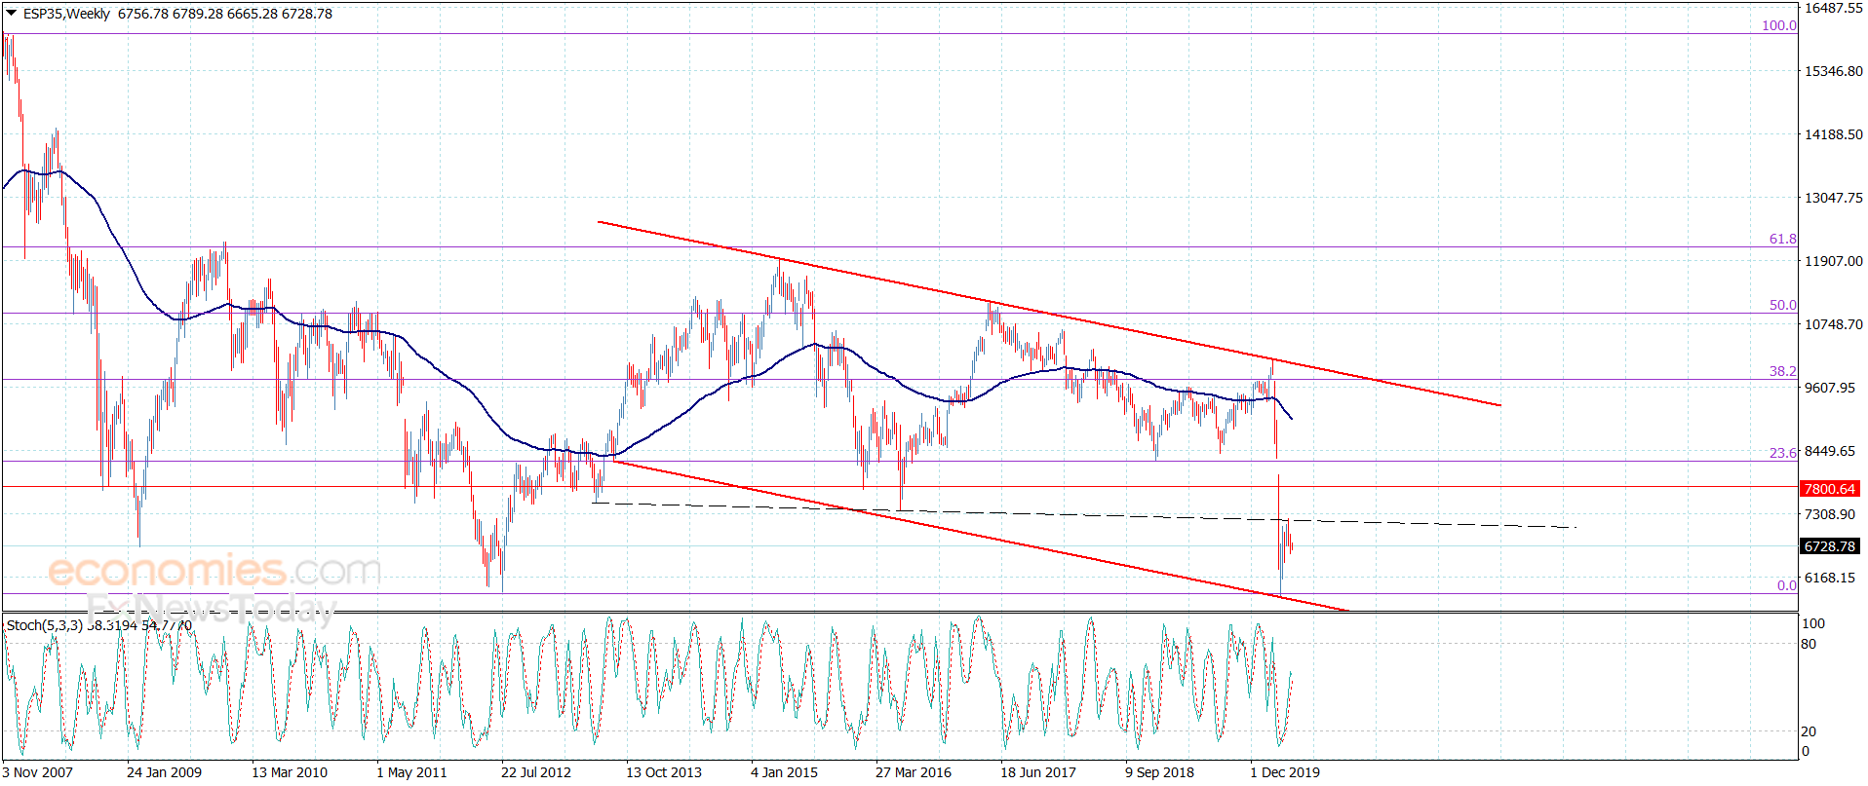Select the 100.0 Fibonacci level label
This screenshot has width=1868, height=786.
(1779, 25)
